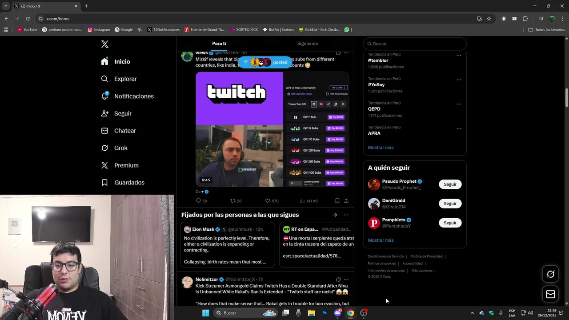
Task: Open Discord from taskbar
Action: click(x=338, y=313)
